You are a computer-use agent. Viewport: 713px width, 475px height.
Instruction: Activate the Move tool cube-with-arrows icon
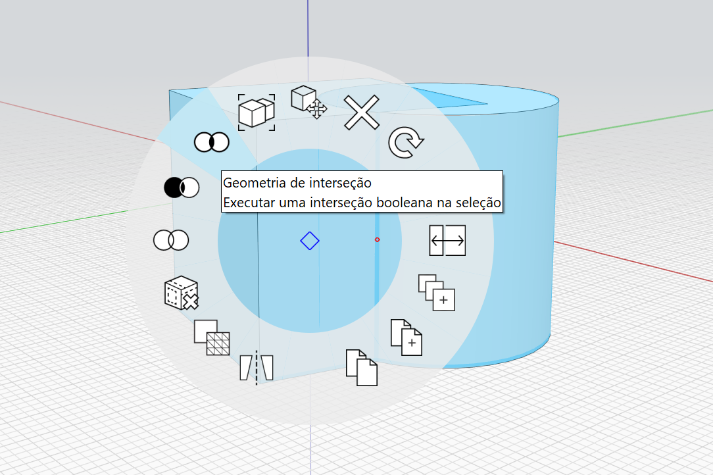click(308, 102)
